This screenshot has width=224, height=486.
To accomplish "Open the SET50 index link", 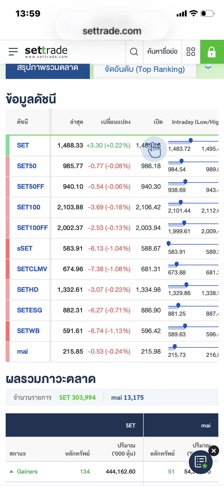I will click(x=27, y=166).
